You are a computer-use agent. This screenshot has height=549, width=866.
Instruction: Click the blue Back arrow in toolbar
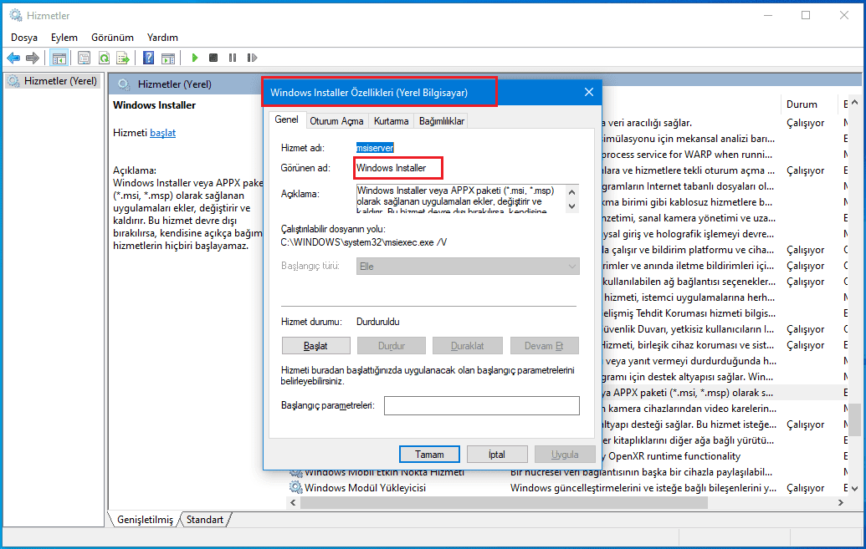point(14,58)
